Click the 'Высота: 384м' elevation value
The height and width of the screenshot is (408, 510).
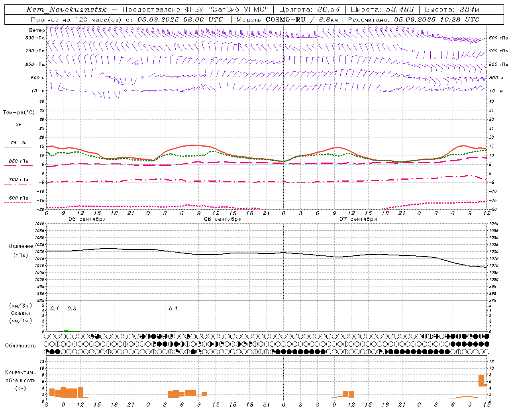coord(452,10)
